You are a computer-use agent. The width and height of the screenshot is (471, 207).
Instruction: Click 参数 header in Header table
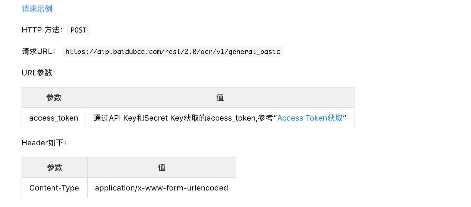pyautogui.click(x=55, y=167)
